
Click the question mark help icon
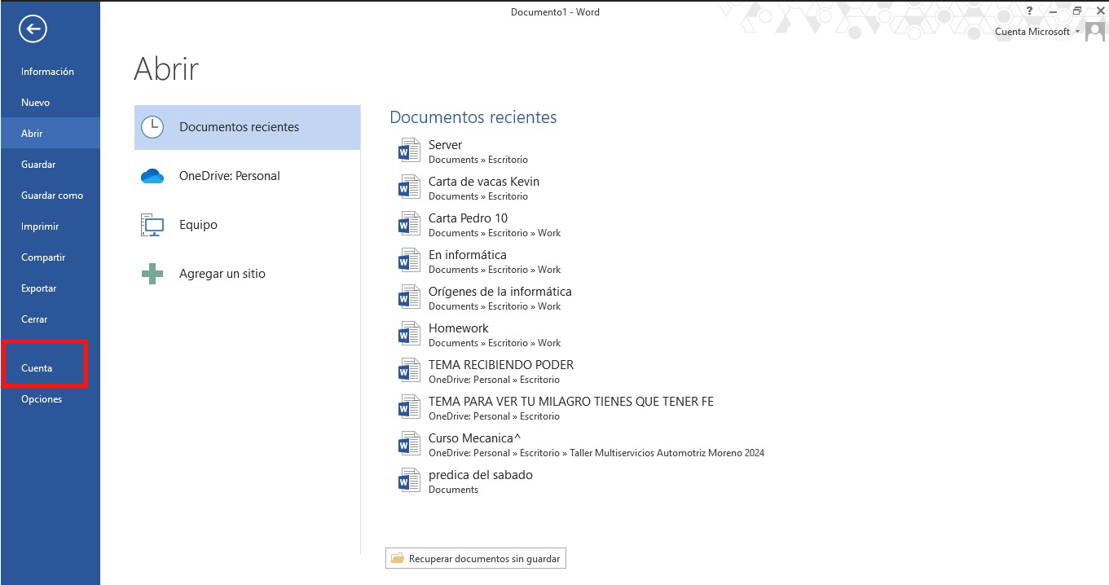(1030, 11)
